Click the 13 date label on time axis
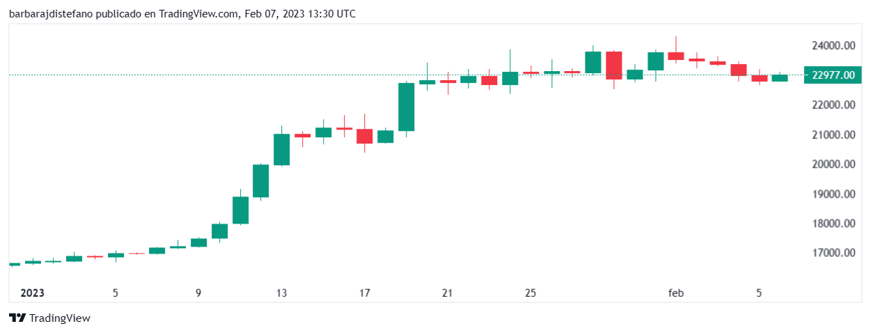The image size is (871, 333). click(x=281, y=293)
